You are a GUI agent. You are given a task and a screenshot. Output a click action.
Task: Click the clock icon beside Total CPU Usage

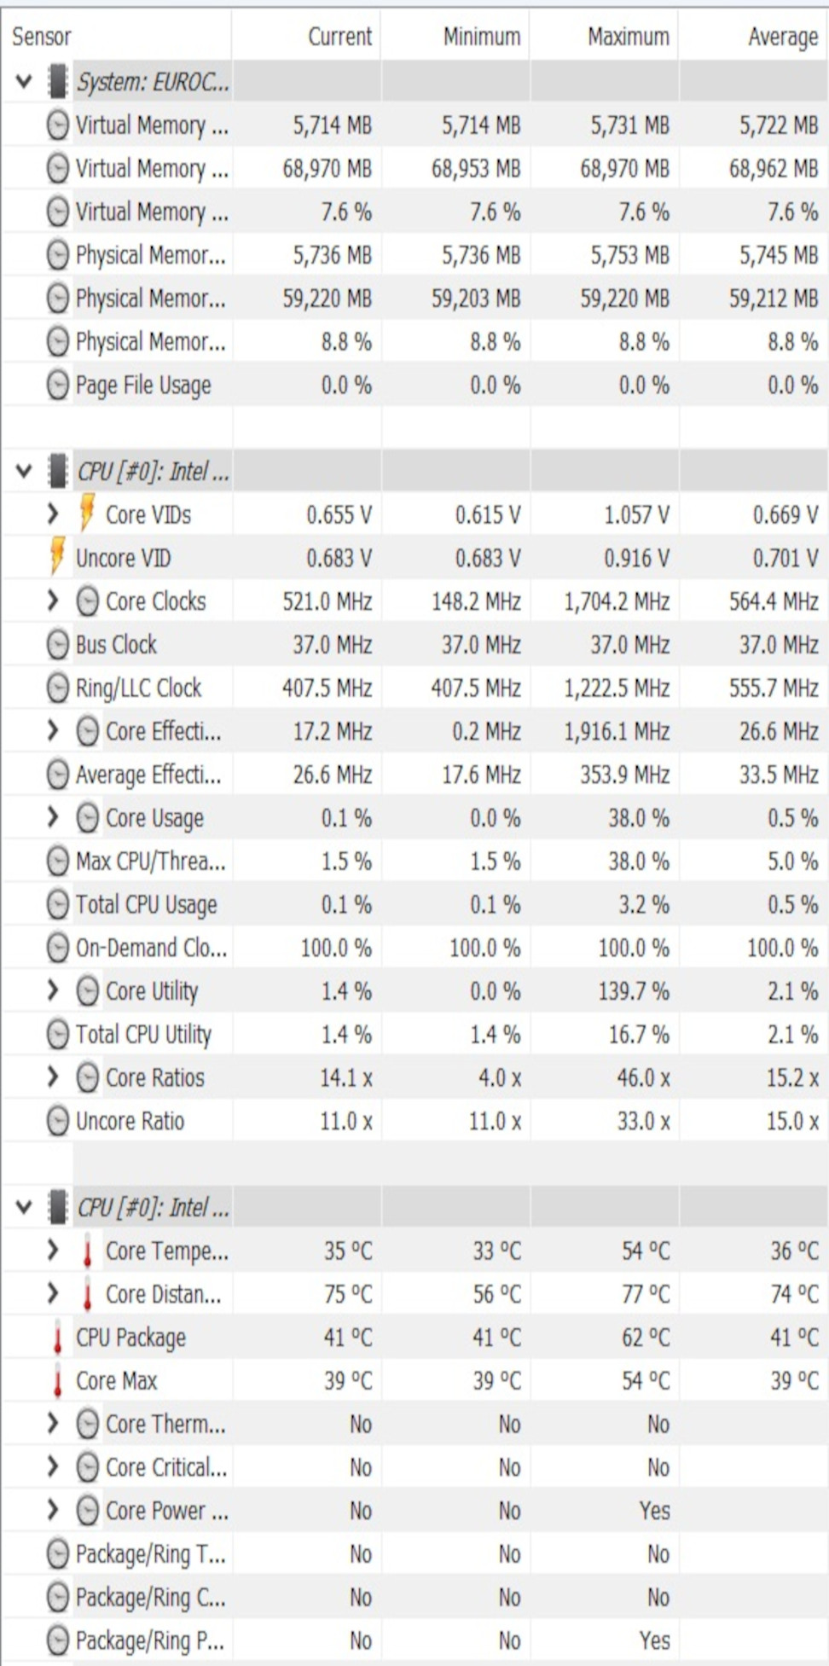(x=57, y=904)
